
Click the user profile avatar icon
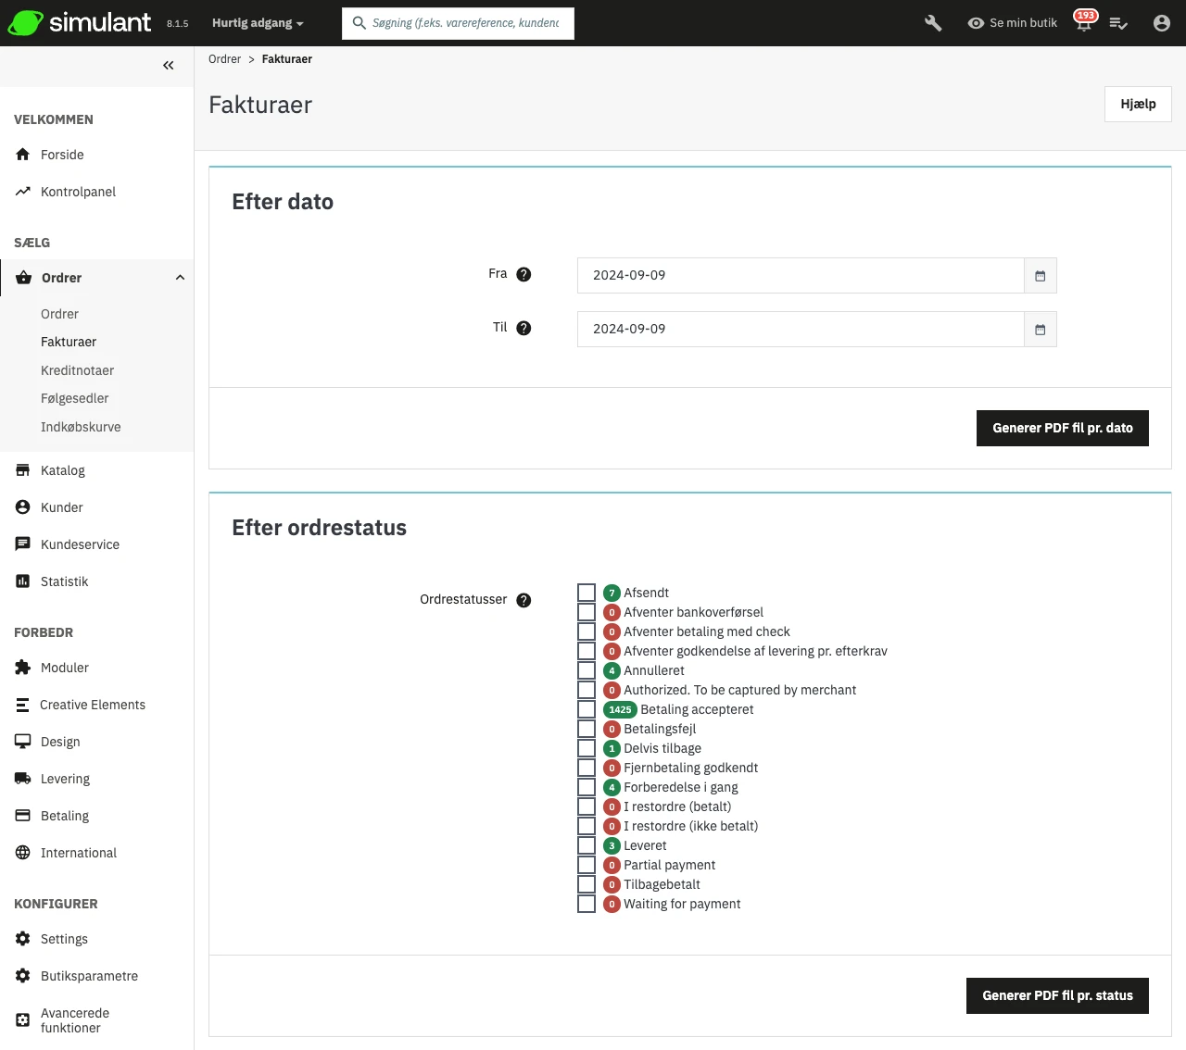coord(1161,23)
